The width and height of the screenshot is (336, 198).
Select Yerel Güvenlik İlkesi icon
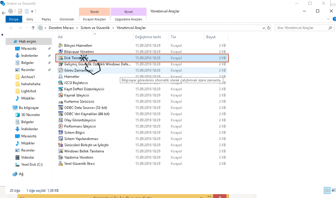point(61,163)
